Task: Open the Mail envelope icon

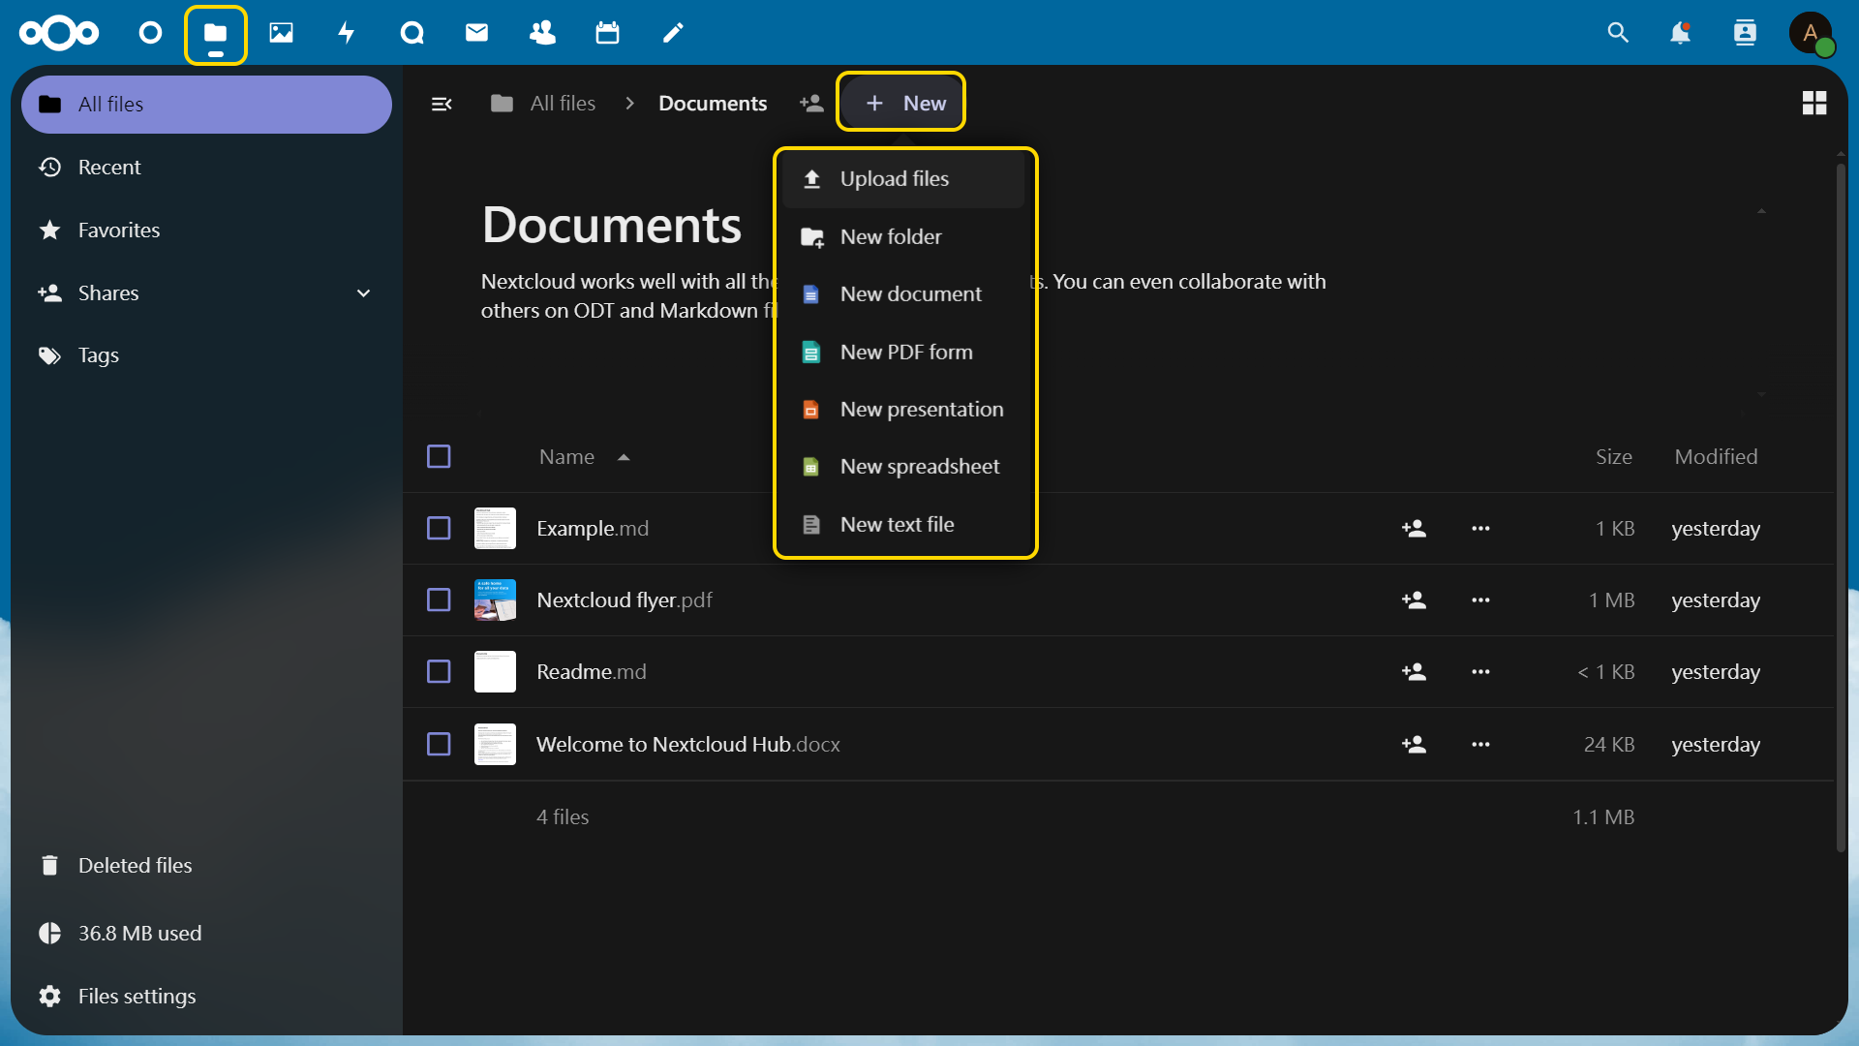Action: pos(477,33)
